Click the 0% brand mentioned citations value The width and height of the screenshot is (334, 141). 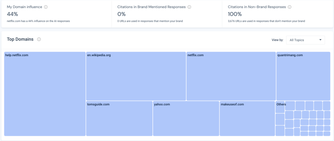(x=121, y=14)
